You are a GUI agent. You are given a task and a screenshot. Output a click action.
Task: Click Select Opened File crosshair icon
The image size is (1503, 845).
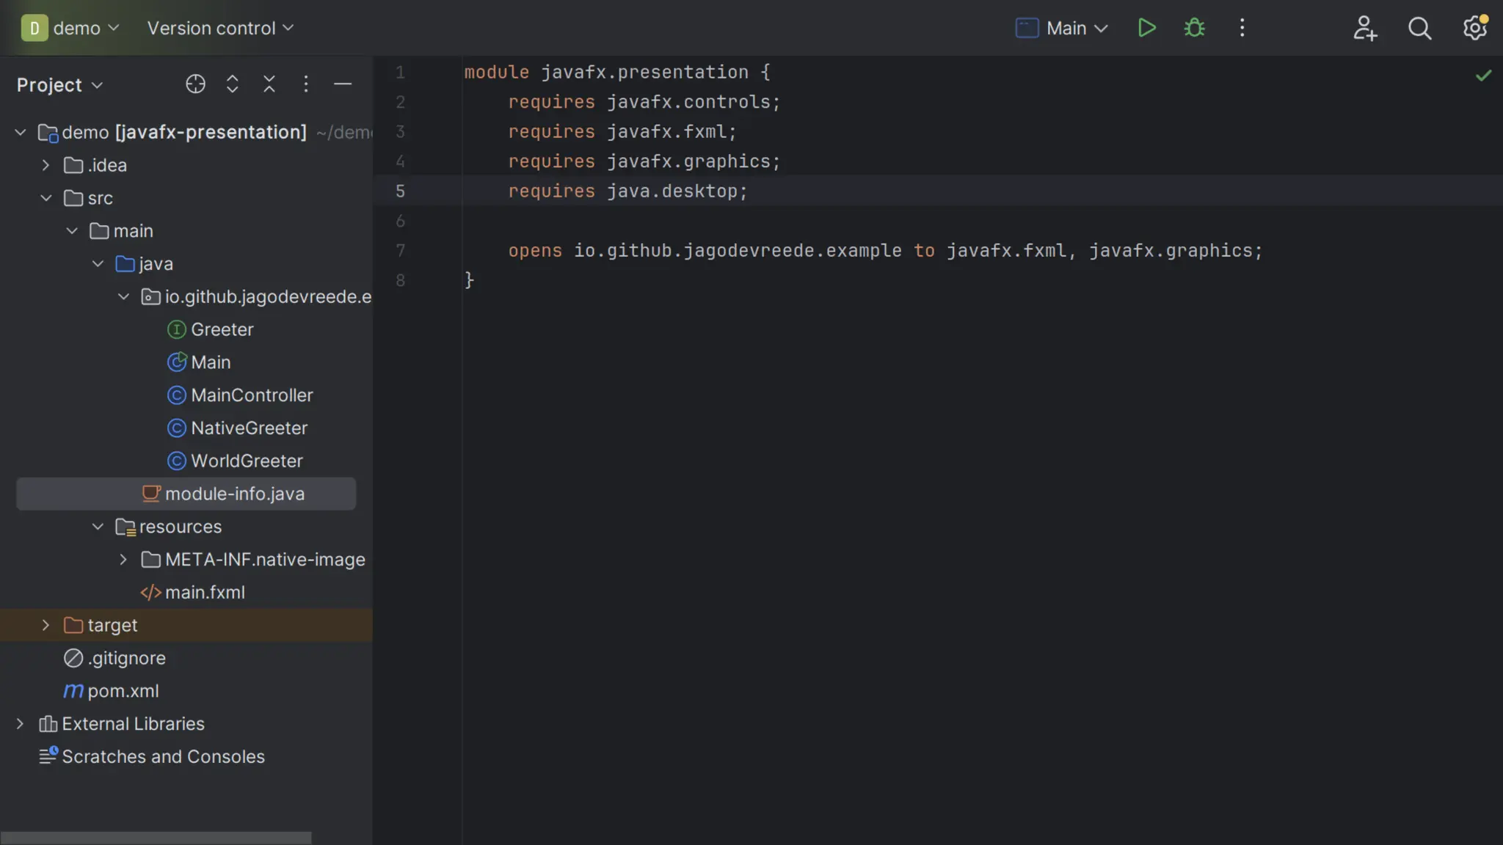point(195,84)
